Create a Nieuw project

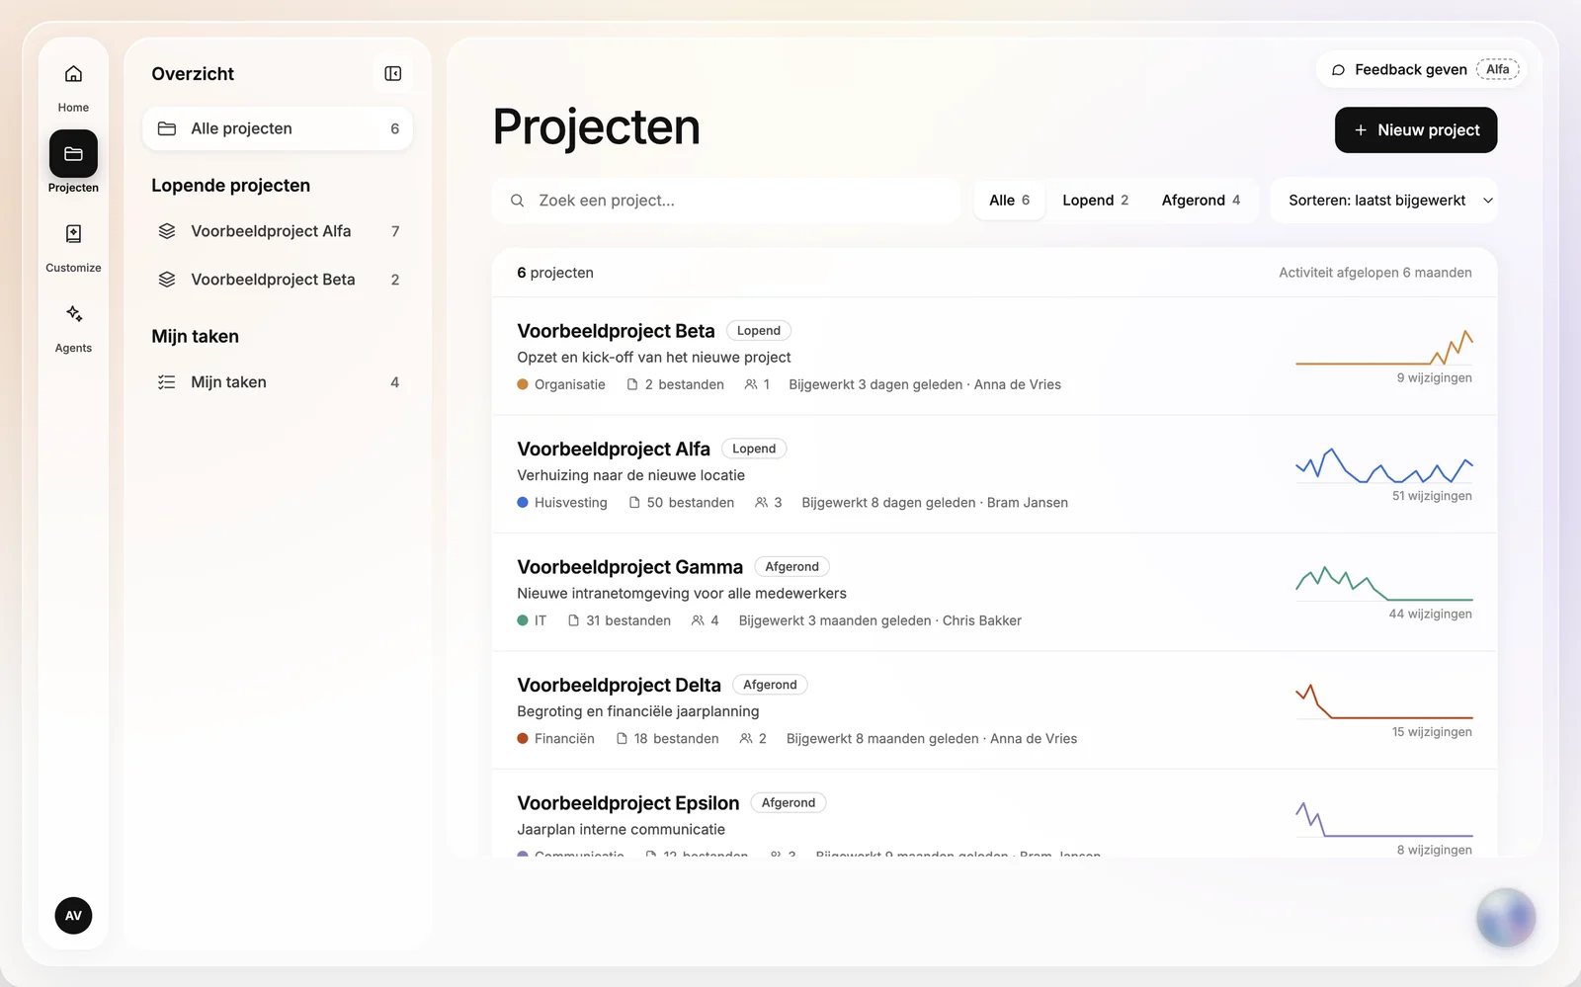1416,130
